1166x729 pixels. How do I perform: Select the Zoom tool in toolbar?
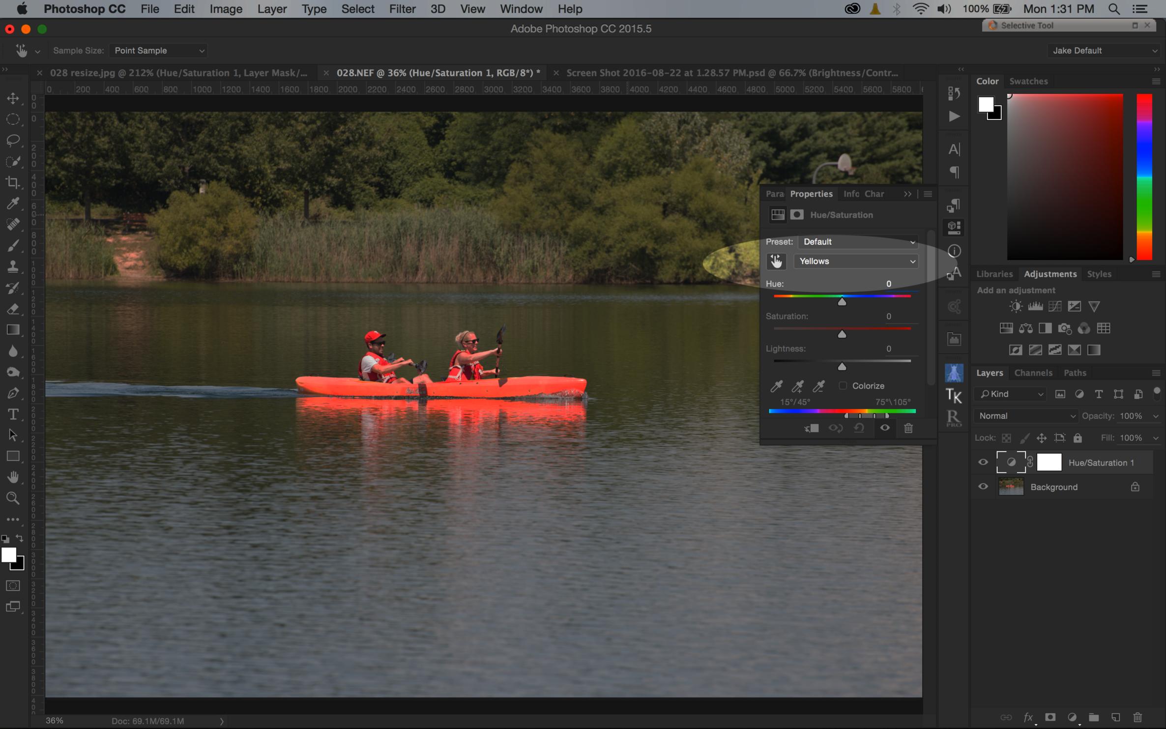click(x=13, y=498)
